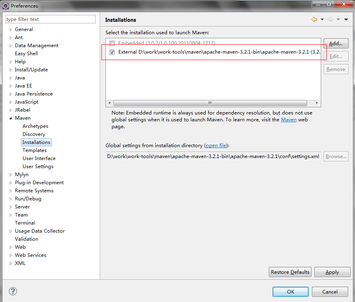355x302 pixels.
Task: Expand the Java Persistence node
Action: 10,94
